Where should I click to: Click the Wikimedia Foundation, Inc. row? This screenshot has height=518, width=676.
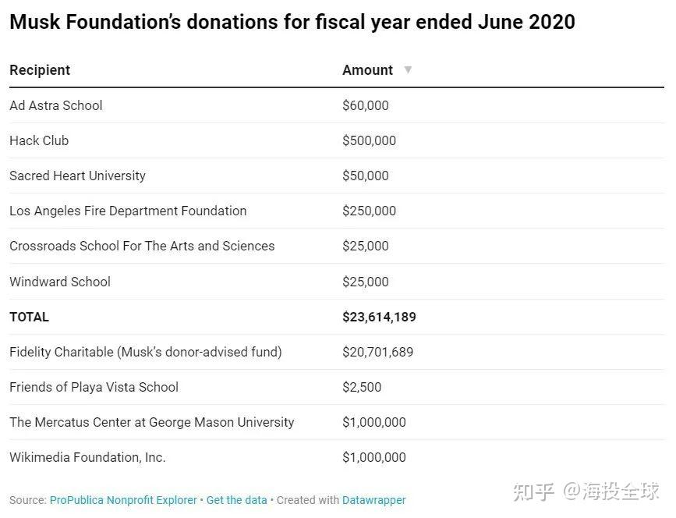click(87, 457)
